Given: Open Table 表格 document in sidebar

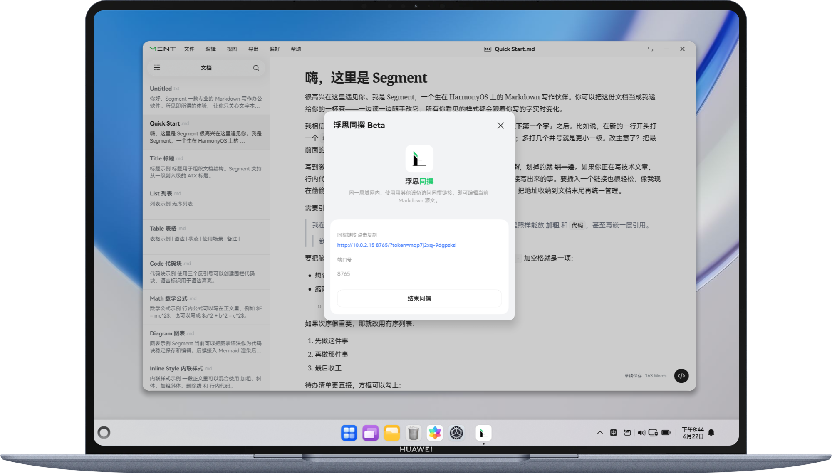Looking at the screenshot, I should pos(206,237).
